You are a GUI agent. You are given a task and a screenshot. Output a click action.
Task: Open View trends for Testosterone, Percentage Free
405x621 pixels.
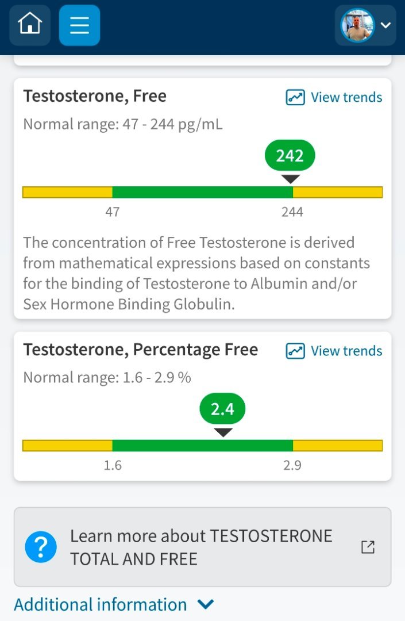[346, 351]
